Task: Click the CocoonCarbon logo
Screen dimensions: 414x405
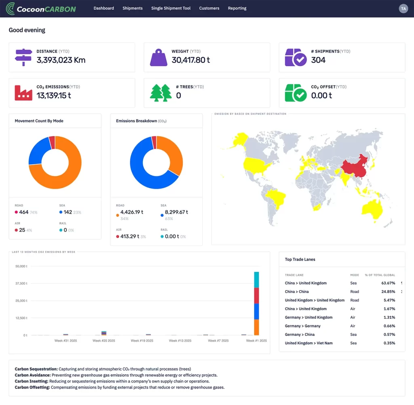Action: tap(41, 8)
